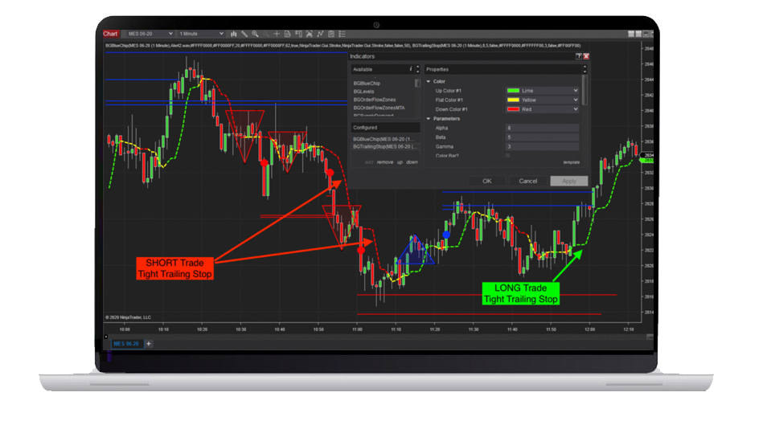Open the Indicators toolbar icon
767x421 pixels.
(x=310, y=34)
